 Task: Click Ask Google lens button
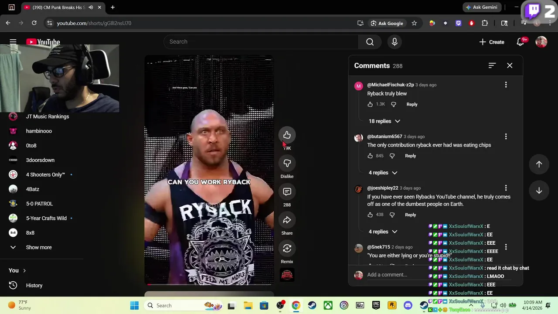387,23
